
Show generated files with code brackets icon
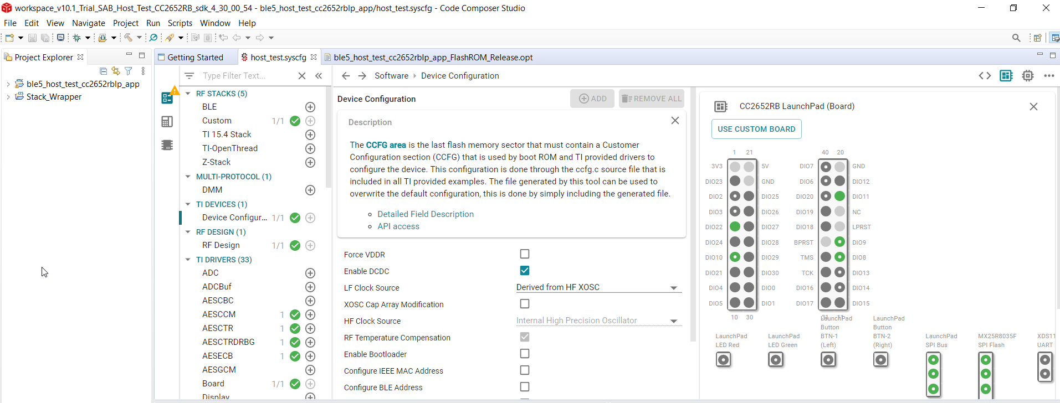(985, 76)
